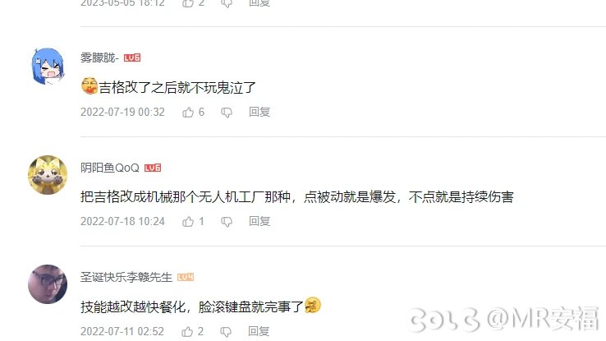Dislike 阴阳鱼QoQ's comment
The height and width of the screenshot is (341, 606).
(227, 222)
